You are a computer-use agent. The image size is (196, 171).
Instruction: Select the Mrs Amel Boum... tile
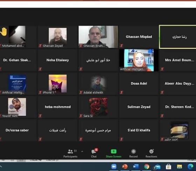[x=178, y=60]
